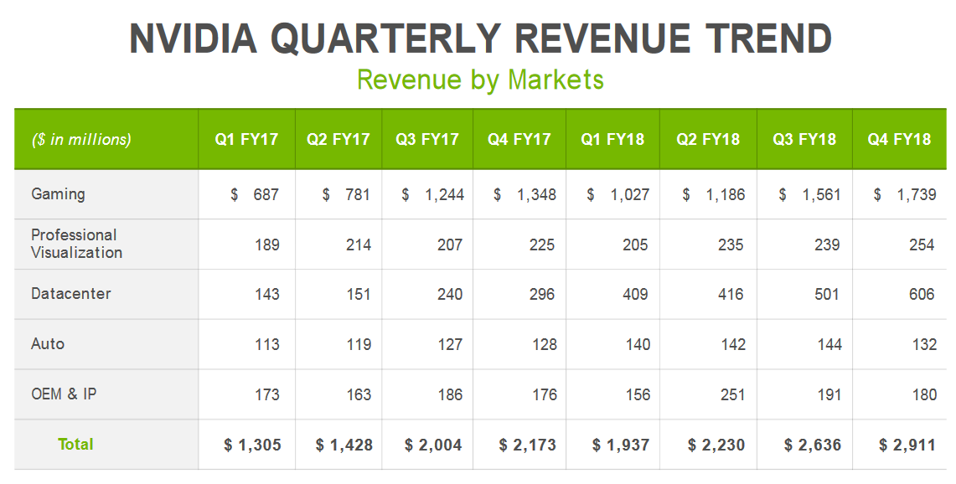956x484 pixels.
Task: Select Datacenter value 501
Action: 827,295
